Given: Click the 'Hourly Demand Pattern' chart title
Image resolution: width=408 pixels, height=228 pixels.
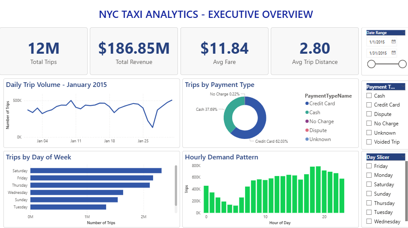Looking at the screenshot, I should [x=222, y=157].
